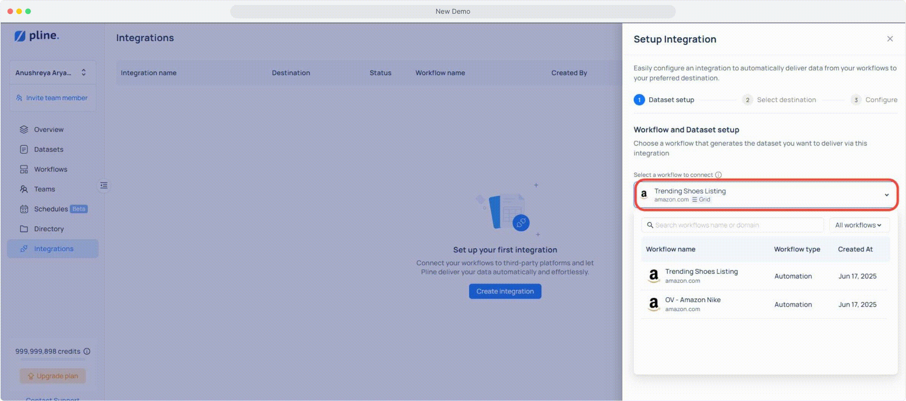The width and height of the screenshot is (906, 401).
Task: Click the Overview layers icon in sidebar
Action: coord(24,129)
